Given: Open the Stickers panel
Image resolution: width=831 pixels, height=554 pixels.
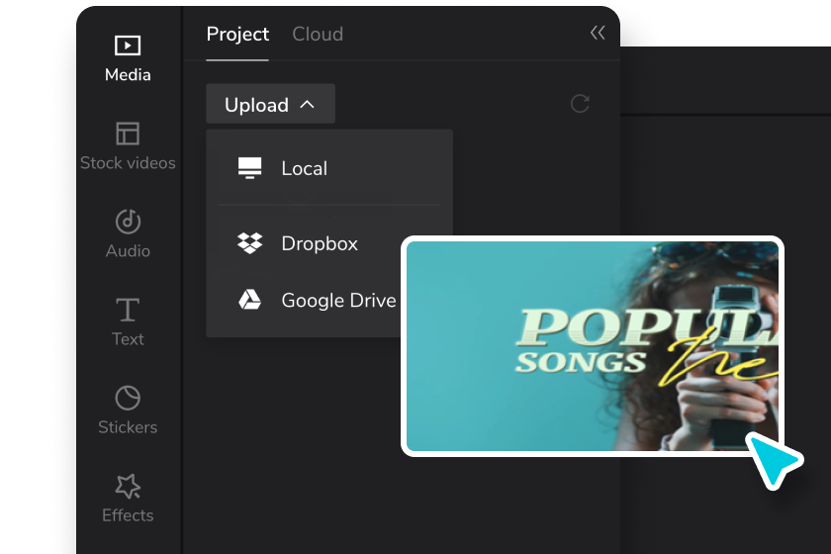Looking at the screenshot, I should point(128,410).
